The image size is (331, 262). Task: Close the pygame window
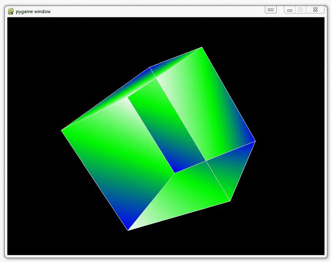[315, 10]
